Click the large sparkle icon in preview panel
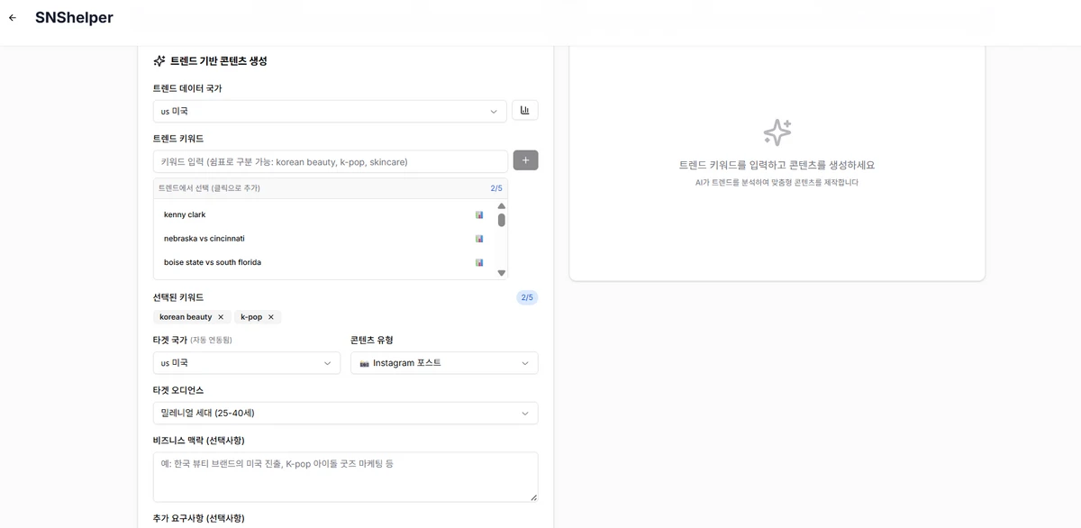This screenshot has width=1081, height=528. point(777,132)
